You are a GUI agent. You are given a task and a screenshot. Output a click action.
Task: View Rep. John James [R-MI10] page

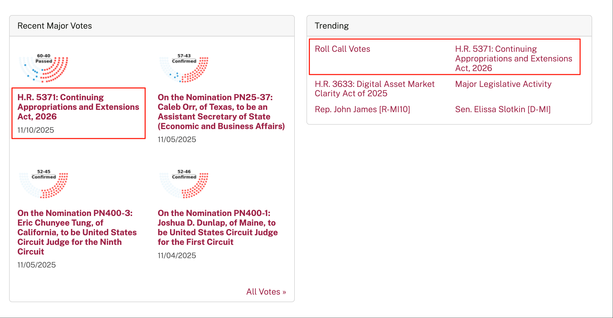[x=362, y=109]
